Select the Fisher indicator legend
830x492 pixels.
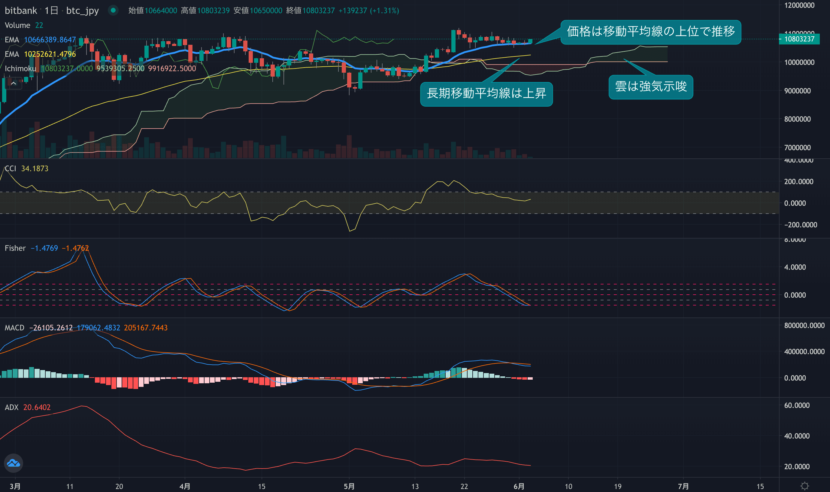pos(15,248)
